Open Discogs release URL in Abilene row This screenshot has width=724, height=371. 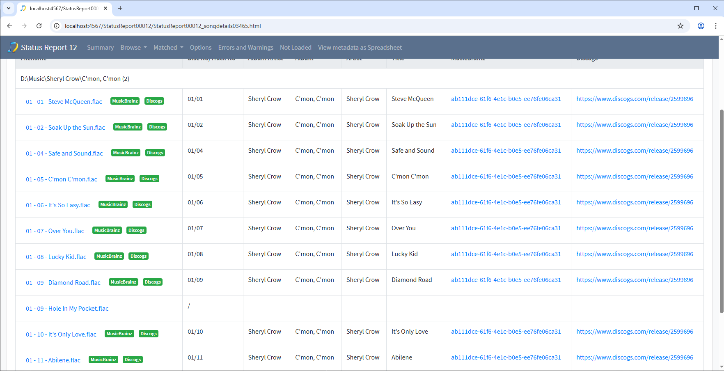coord(635,357)
